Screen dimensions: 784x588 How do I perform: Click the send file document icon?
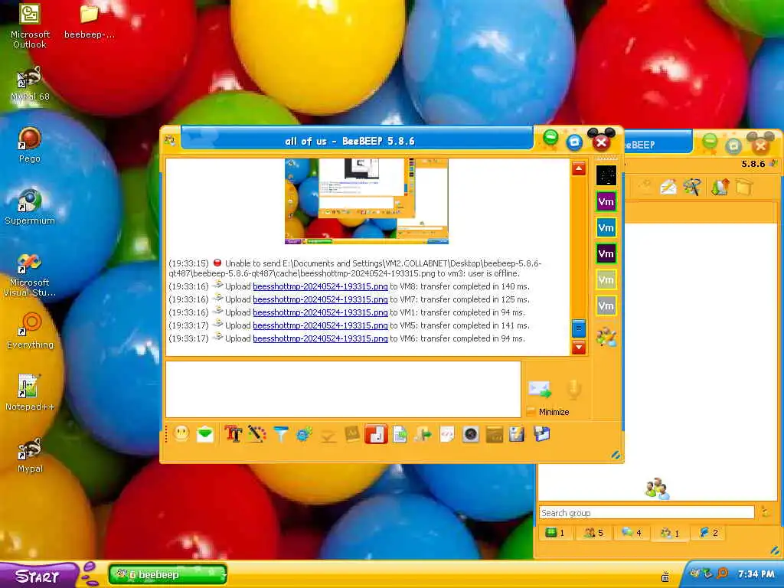[x=400, y=434]
